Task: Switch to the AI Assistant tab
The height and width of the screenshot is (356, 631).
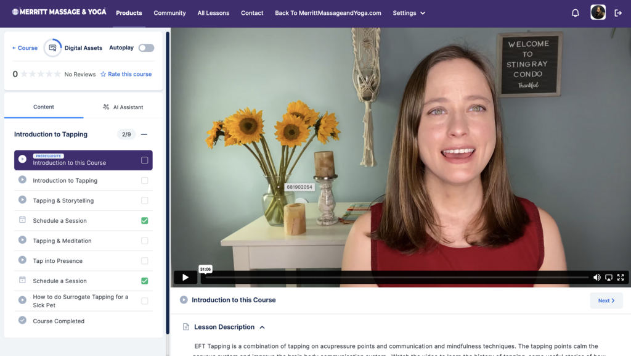Action: click(123, 107)
